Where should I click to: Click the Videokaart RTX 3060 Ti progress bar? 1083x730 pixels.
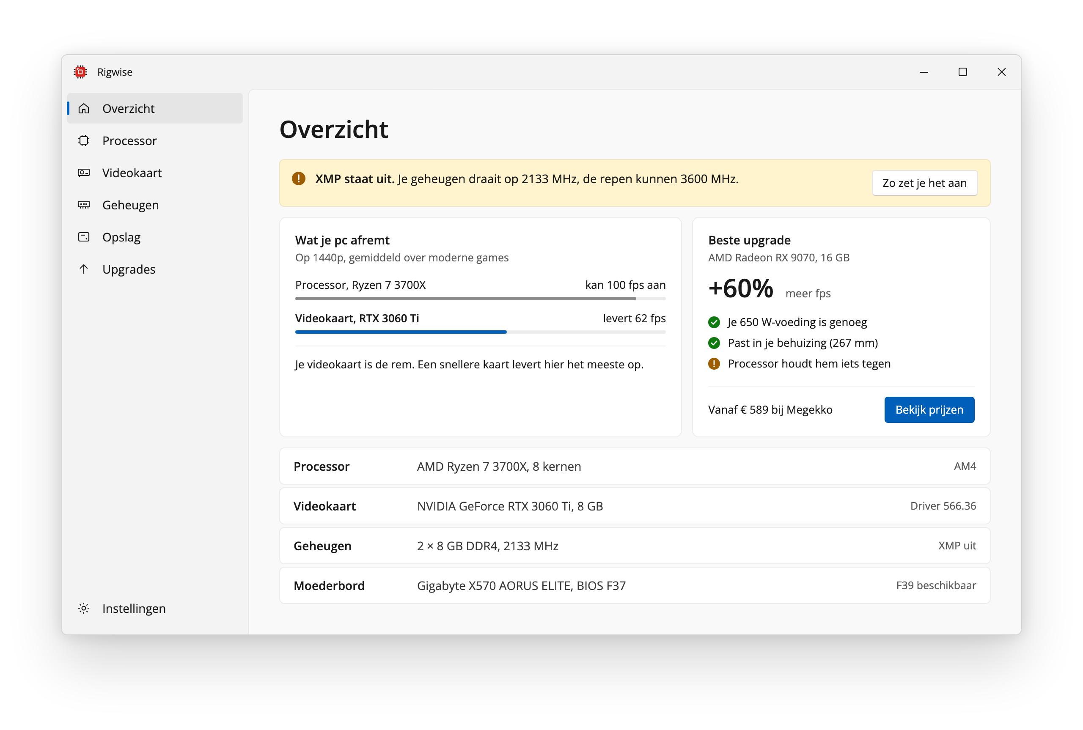(x=481, y=332)
